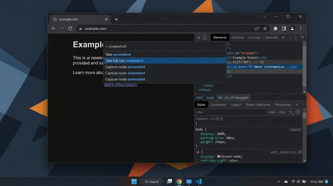333x186 pixels.
Task: Click the element.style rule selector
Action: [208, 119]
